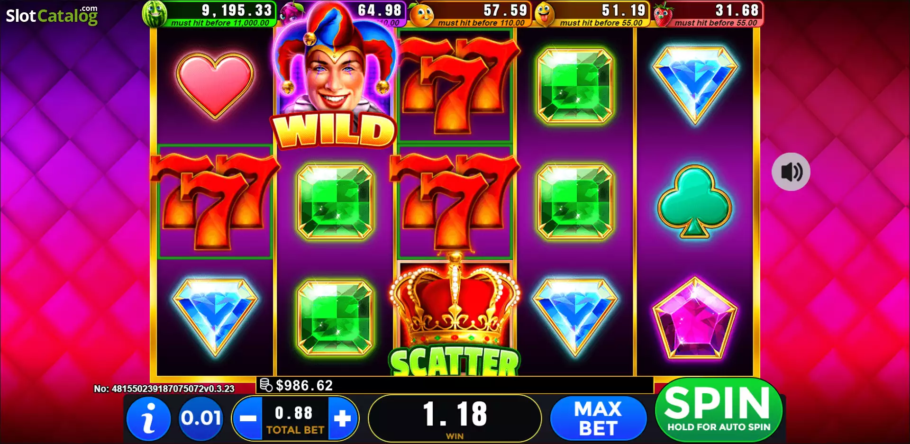The image size is (910, 444).
Task: Click the pink pentagon gem symbol
Action: pyautogui.click(x=695, y=318)
